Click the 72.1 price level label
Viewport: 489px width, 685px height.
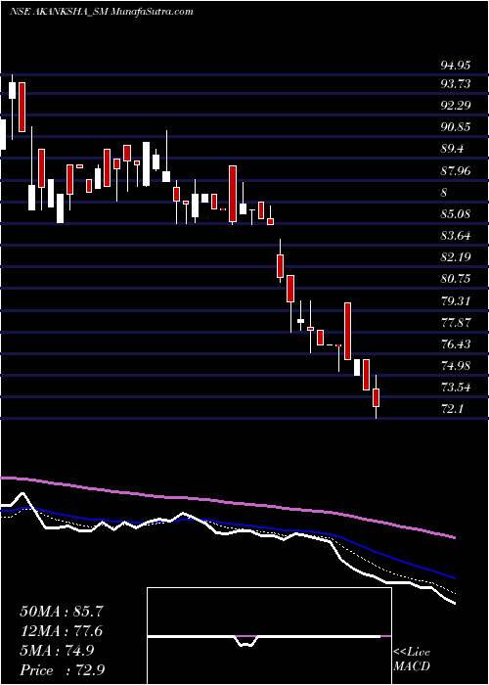[452, 409]
